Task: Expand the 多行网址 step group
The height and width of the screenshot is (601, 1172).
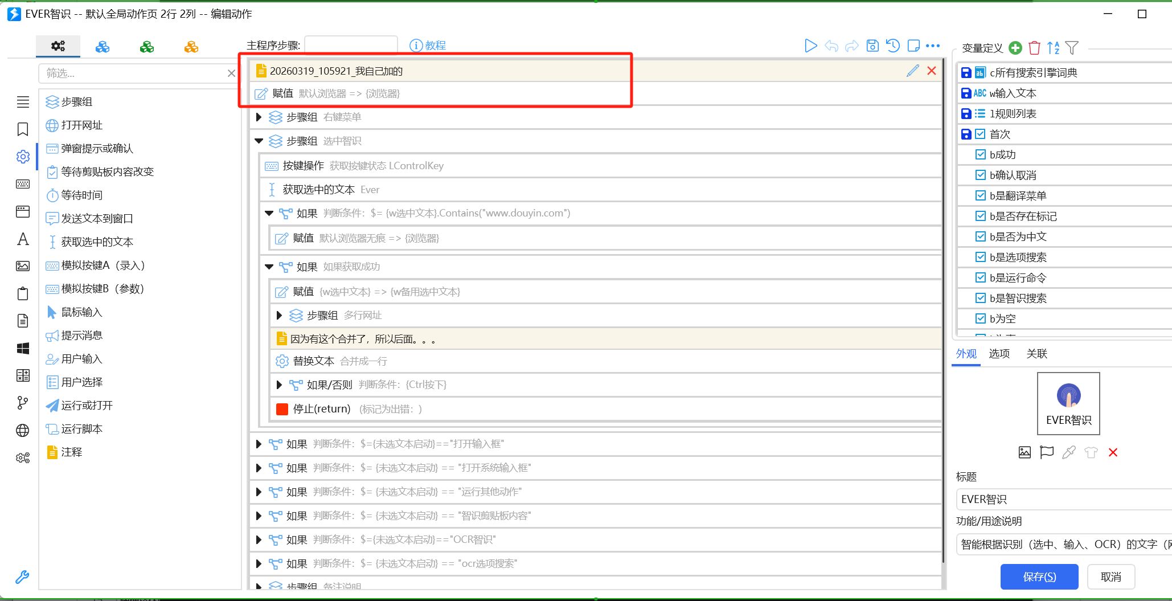Action: pyautogui.click(x=279, y=315)
